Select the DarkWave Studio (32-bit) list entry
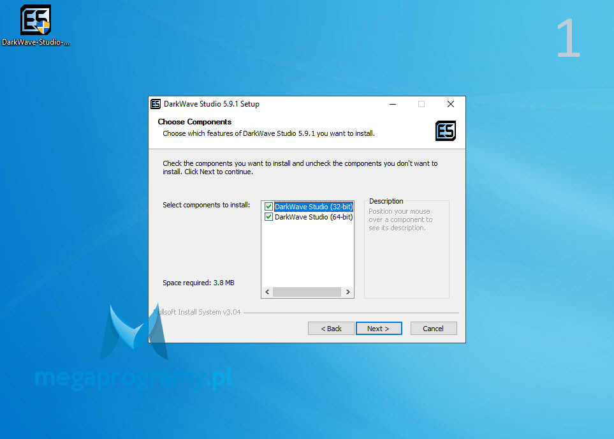Screen dimensions: 614x439 point(314,207)
